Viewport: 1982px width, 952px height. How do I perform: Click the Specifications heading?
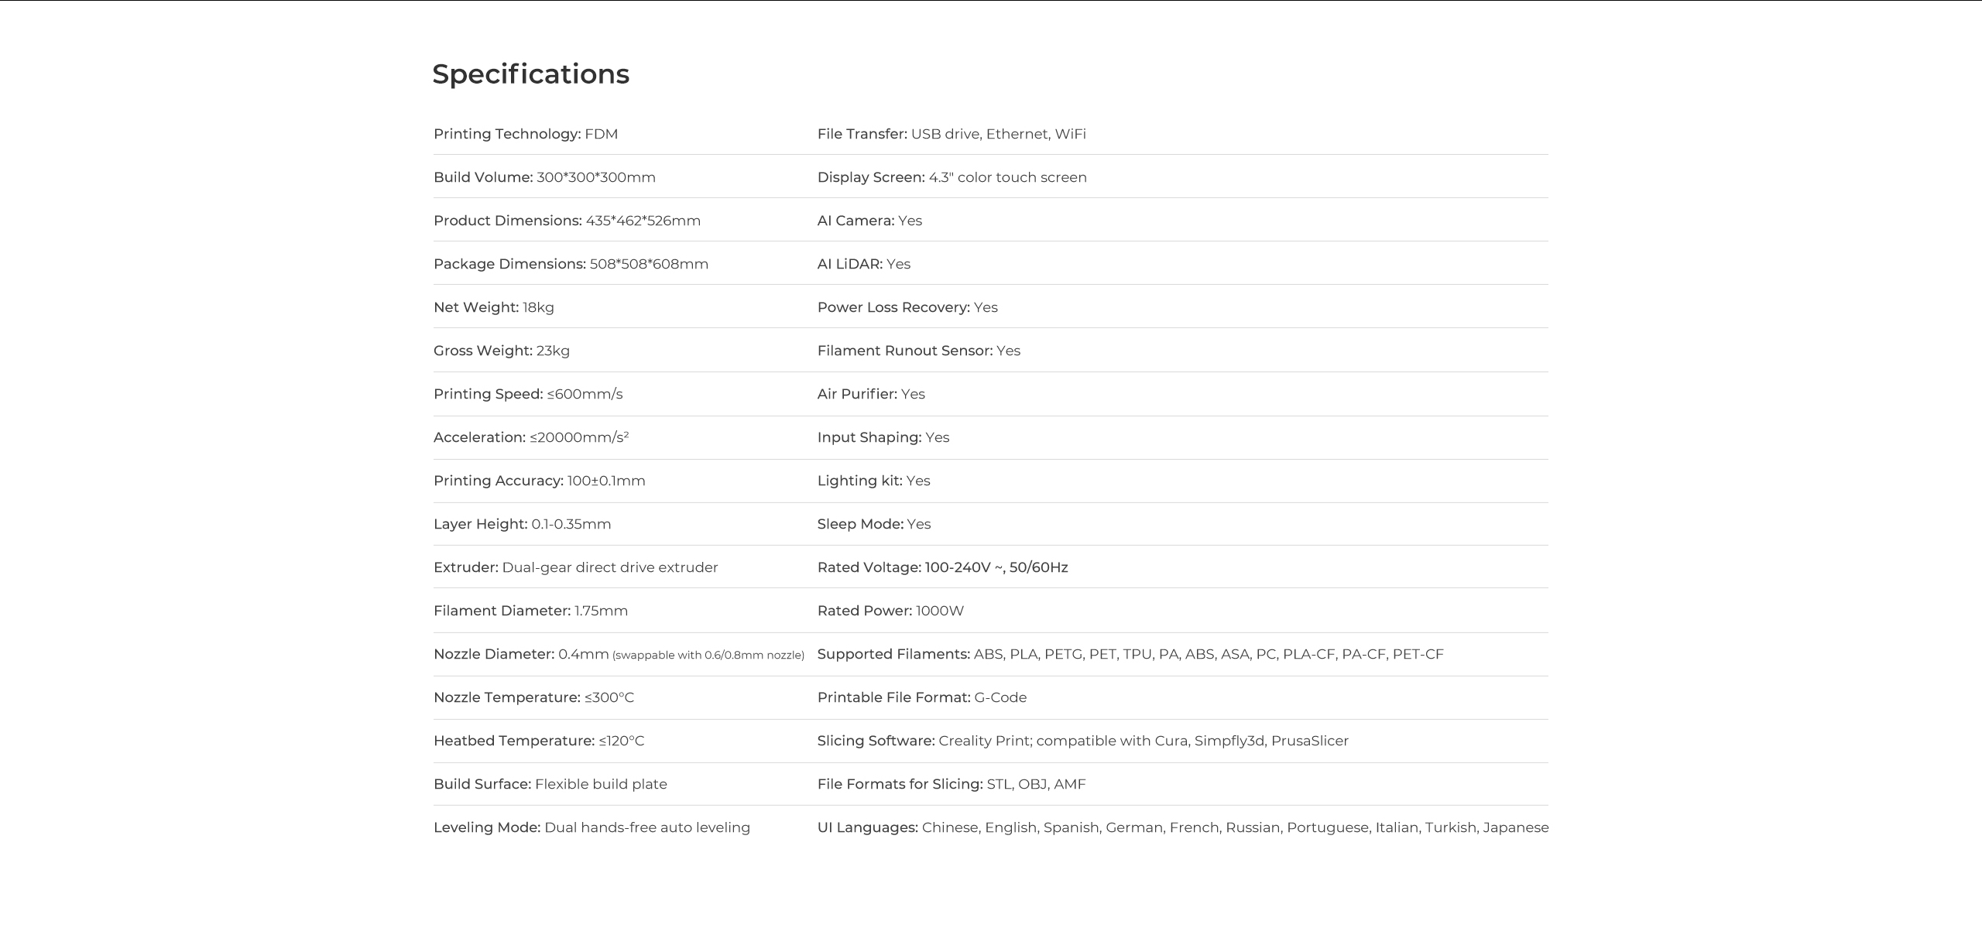[x=530, y=74]
